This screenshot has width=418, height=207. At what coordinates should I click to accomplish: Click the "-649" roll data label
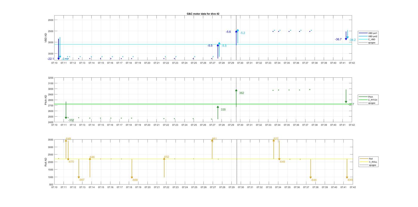pos(282,162)
